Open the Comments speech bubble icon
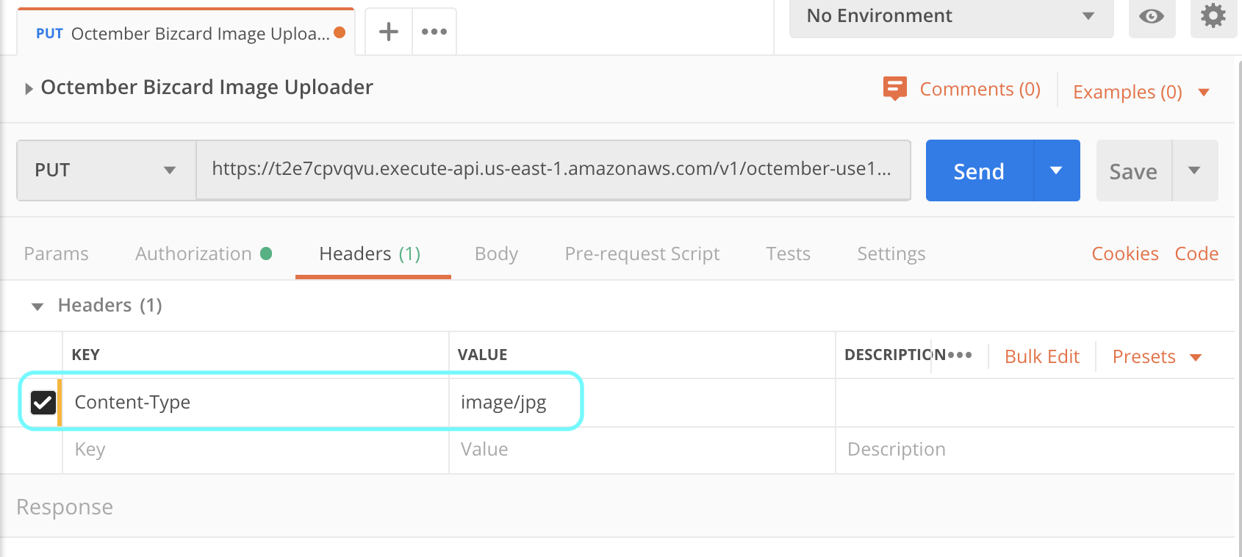This screenshot has width=1242, height=557. 894,89
